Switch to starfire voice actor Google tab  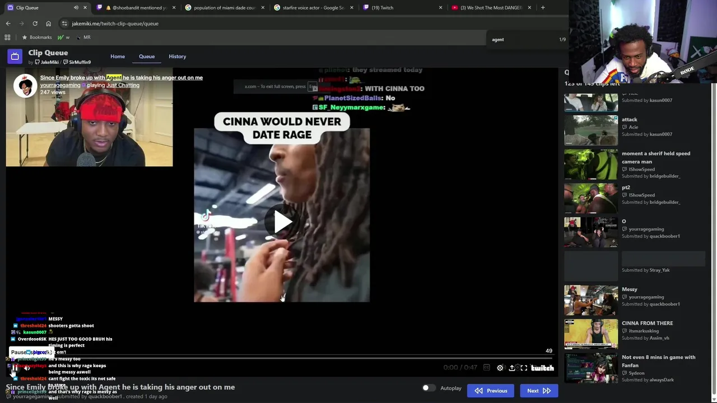tap(313, 7)
